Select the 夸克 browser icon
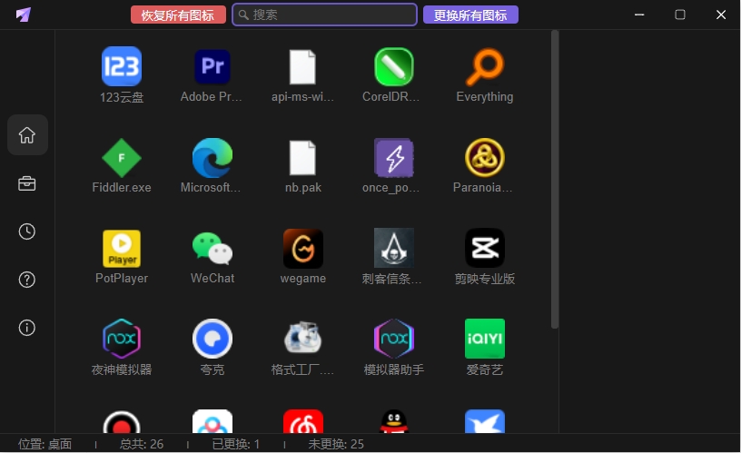The height and width of the screenshot is (453, 741). tap(212, 339)
